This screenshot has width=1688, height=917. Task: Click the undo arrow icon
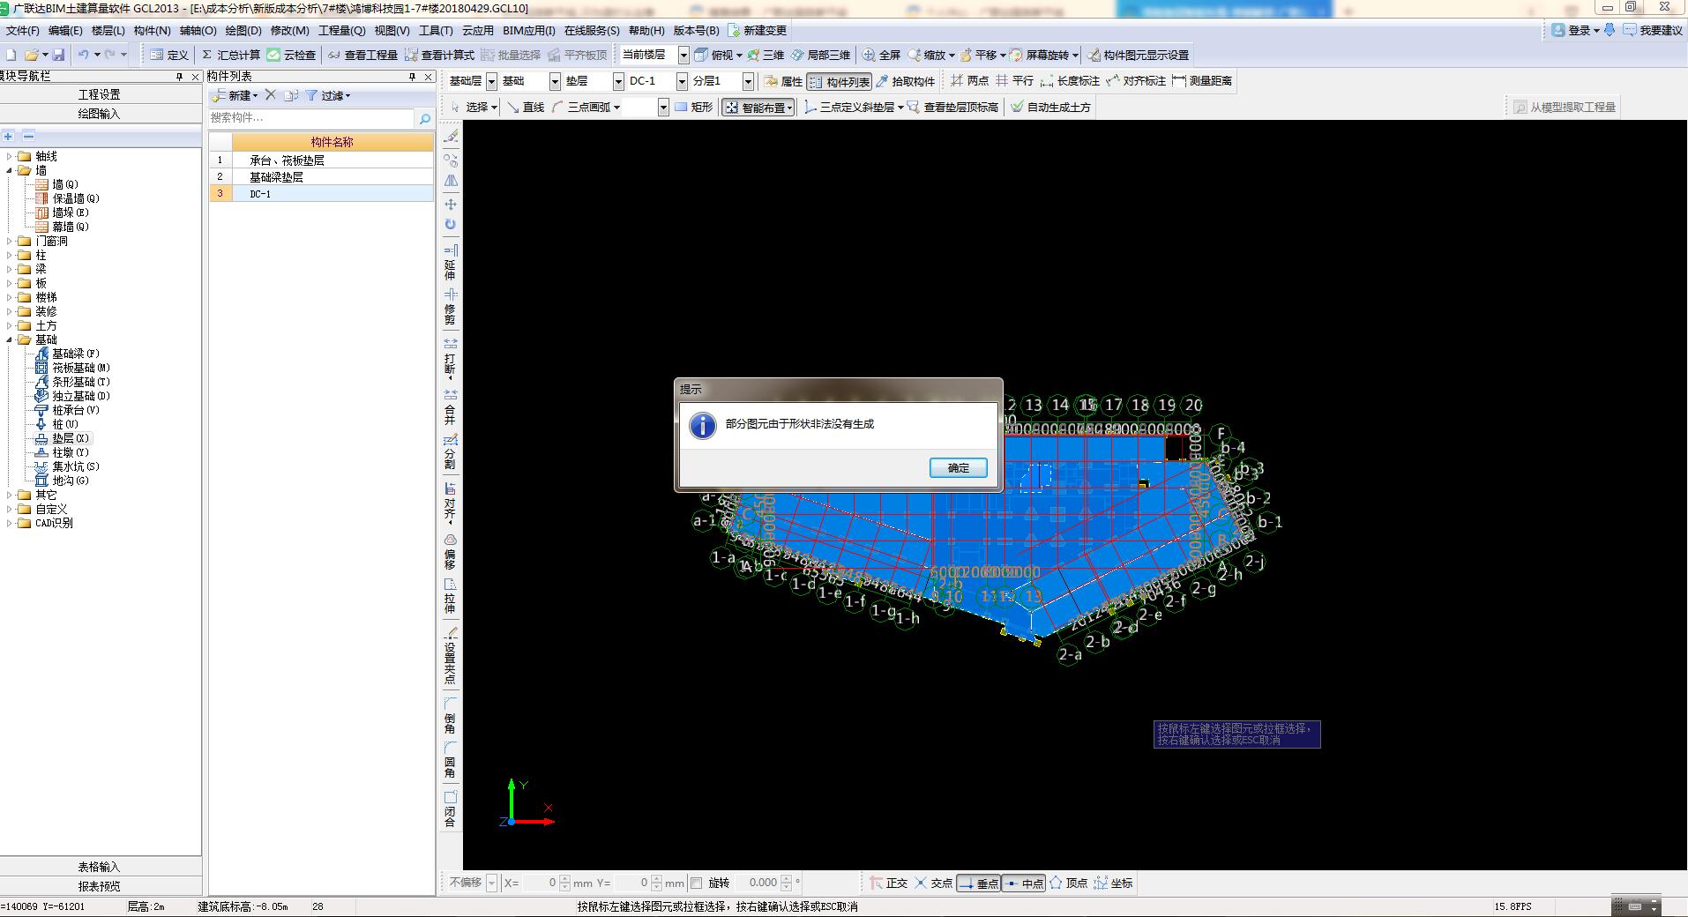pyautogui.click(x=83, y=55)
